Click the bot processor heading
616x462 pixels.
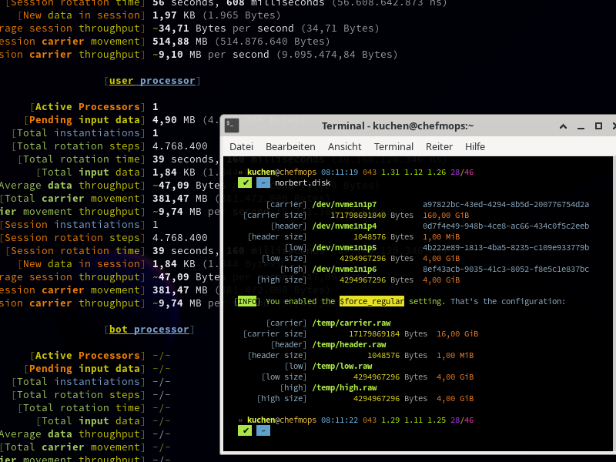click(149, 329)
